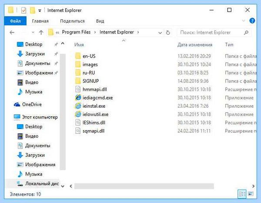
Task: Open the Quick Access Toolbar customize dropdown
Action: point(40,10)
